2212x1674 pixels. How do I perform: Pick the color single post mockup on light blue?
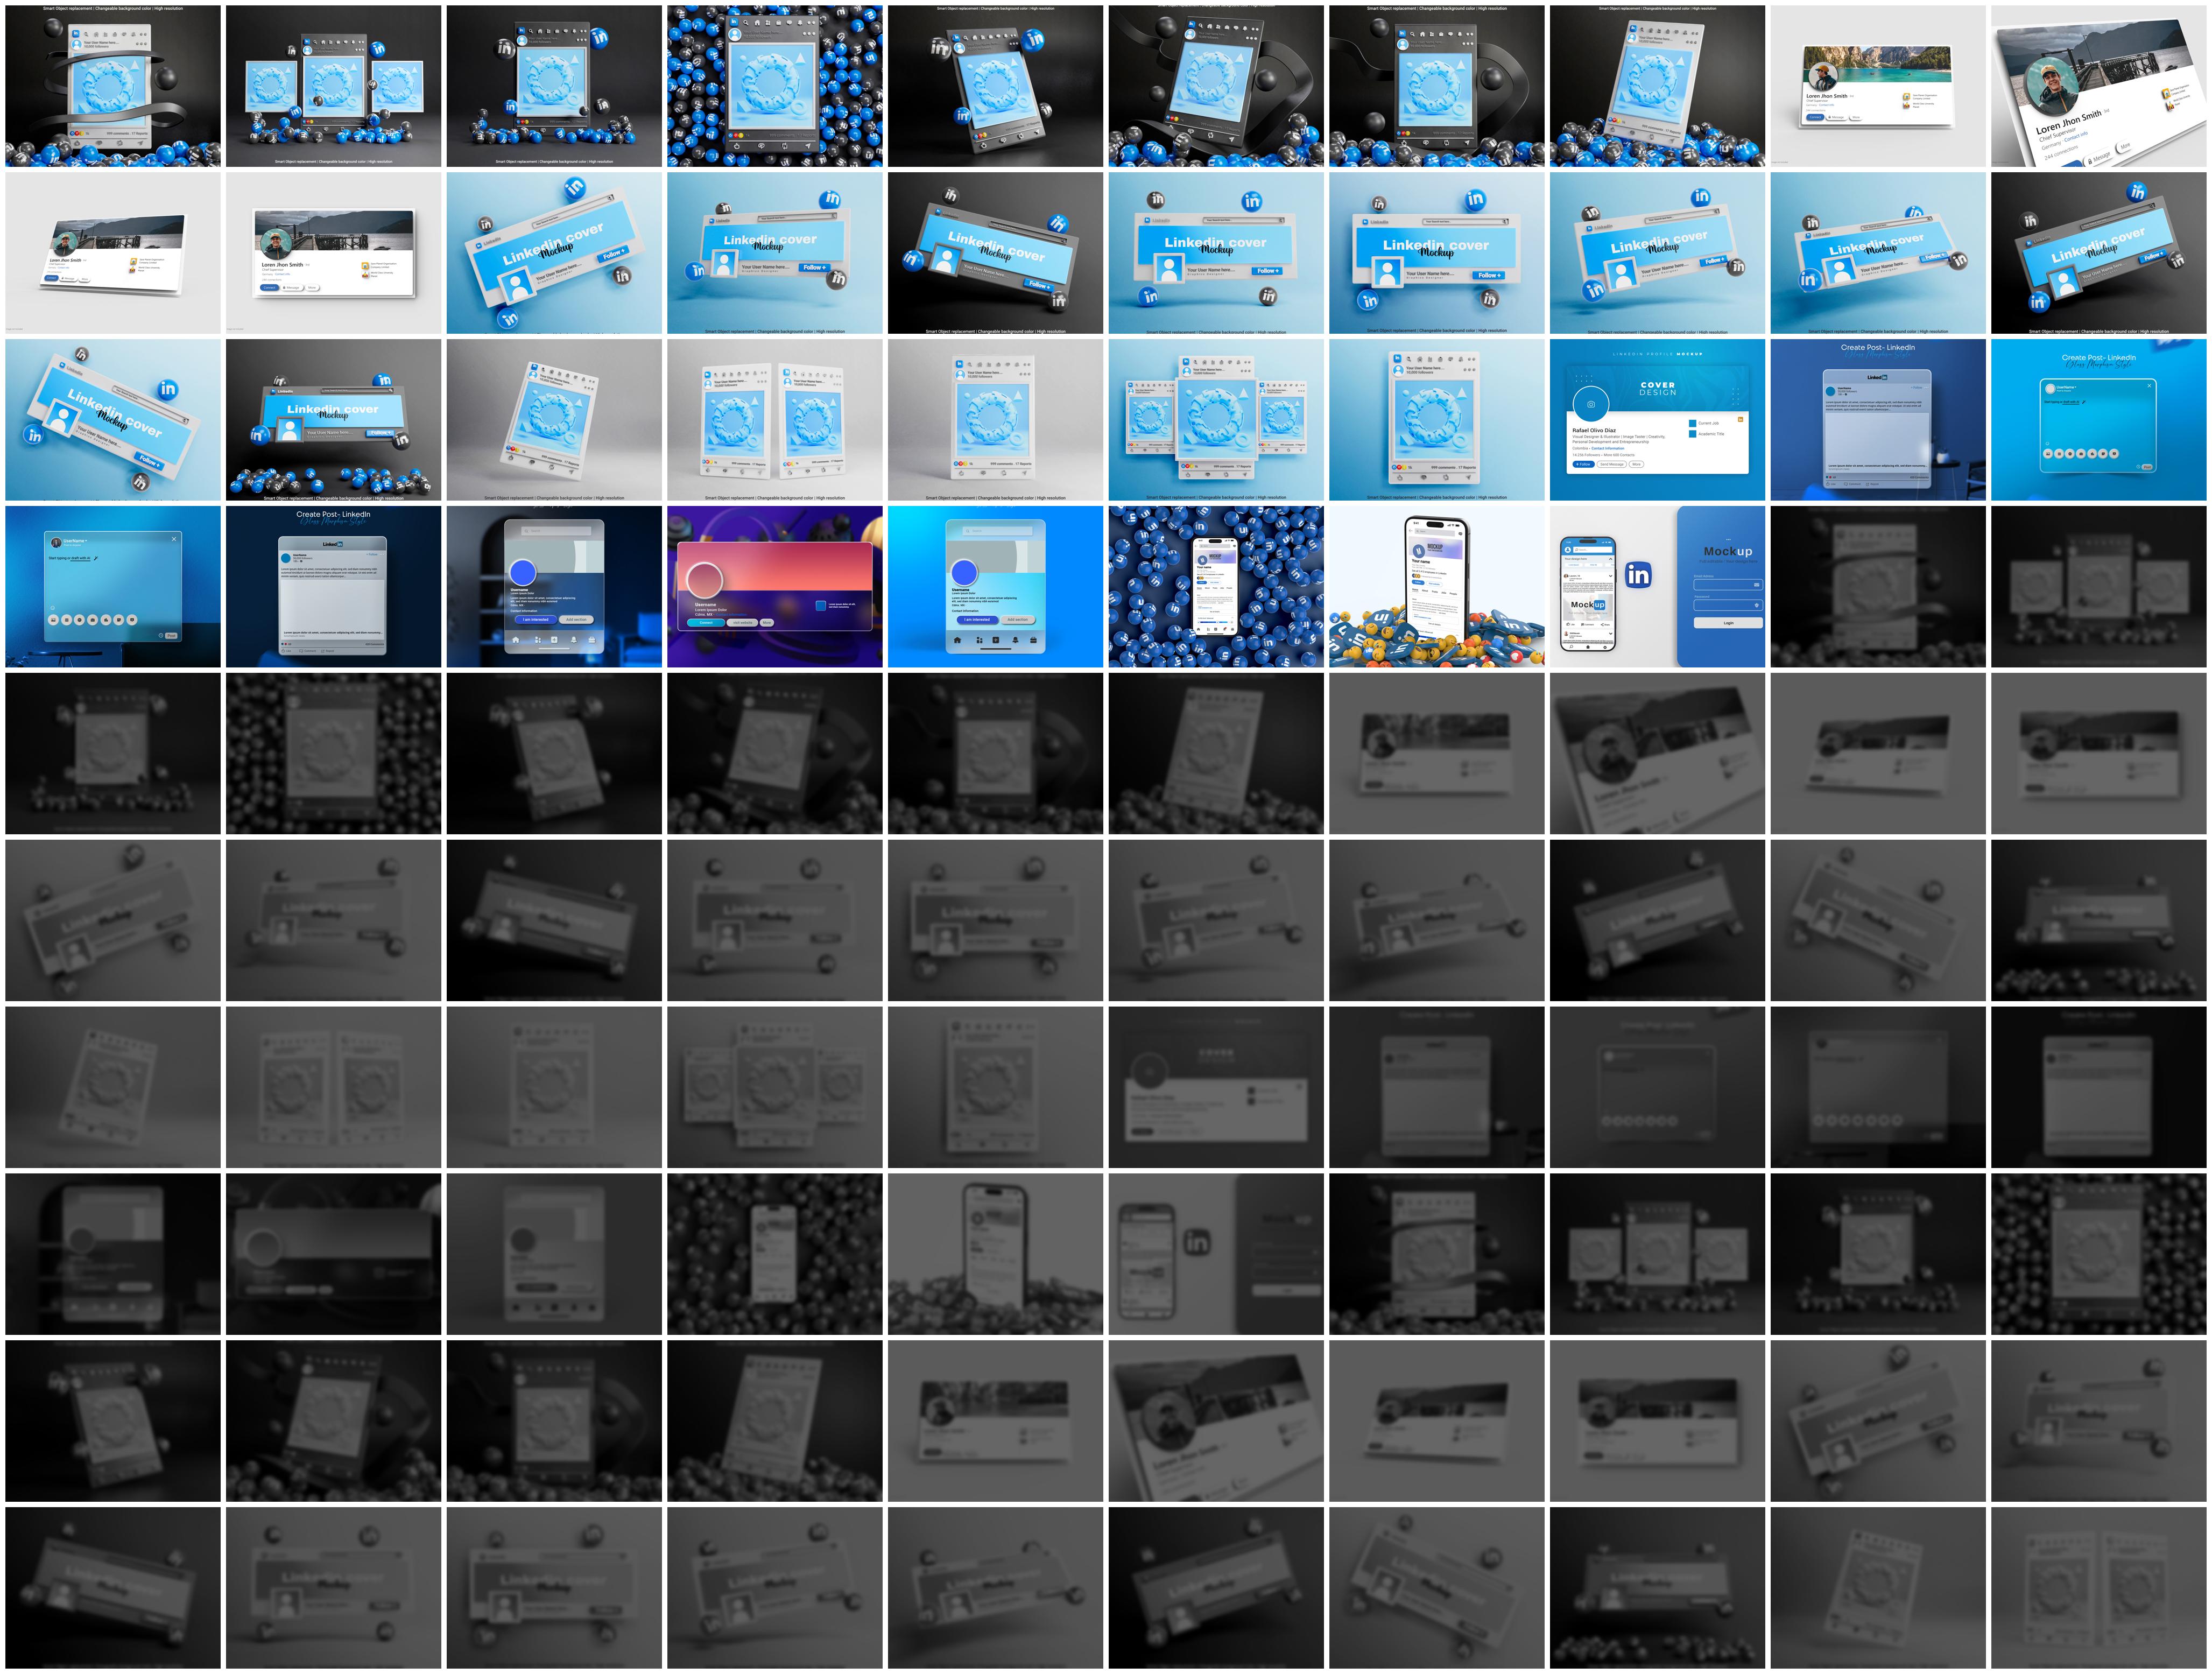coord(1437,420)
